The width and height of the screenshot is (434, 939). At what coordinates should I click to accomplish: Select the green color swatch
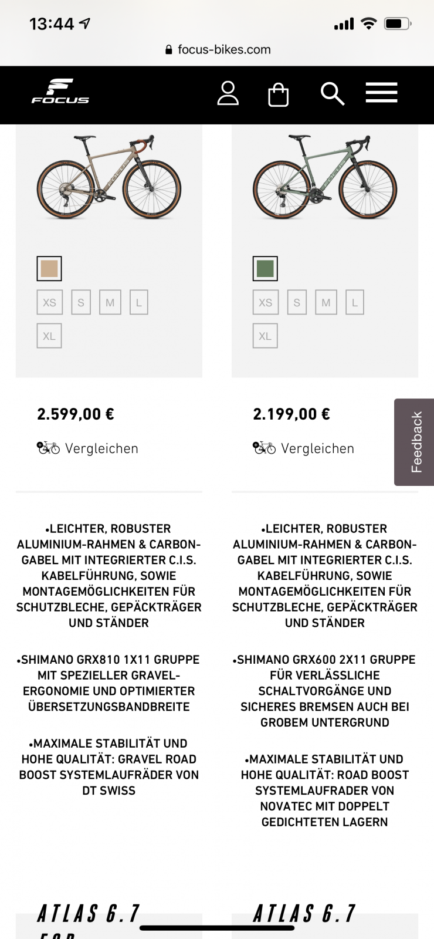pyautogui.click(x=265, y=269)
